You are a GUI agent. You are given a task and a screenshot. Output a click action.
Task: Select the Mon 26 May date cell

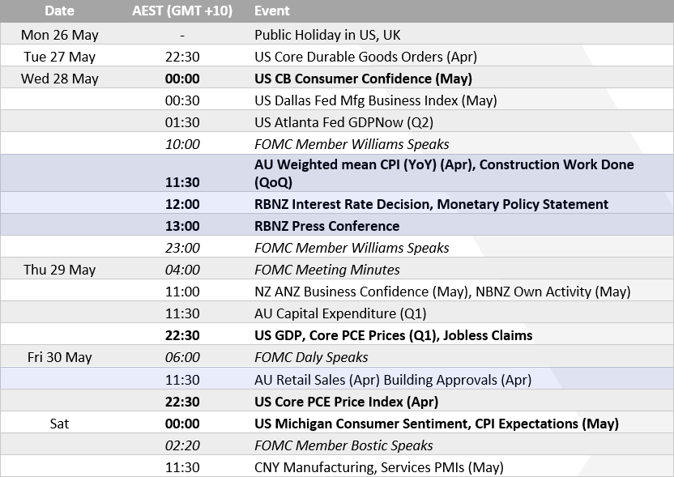58,35
